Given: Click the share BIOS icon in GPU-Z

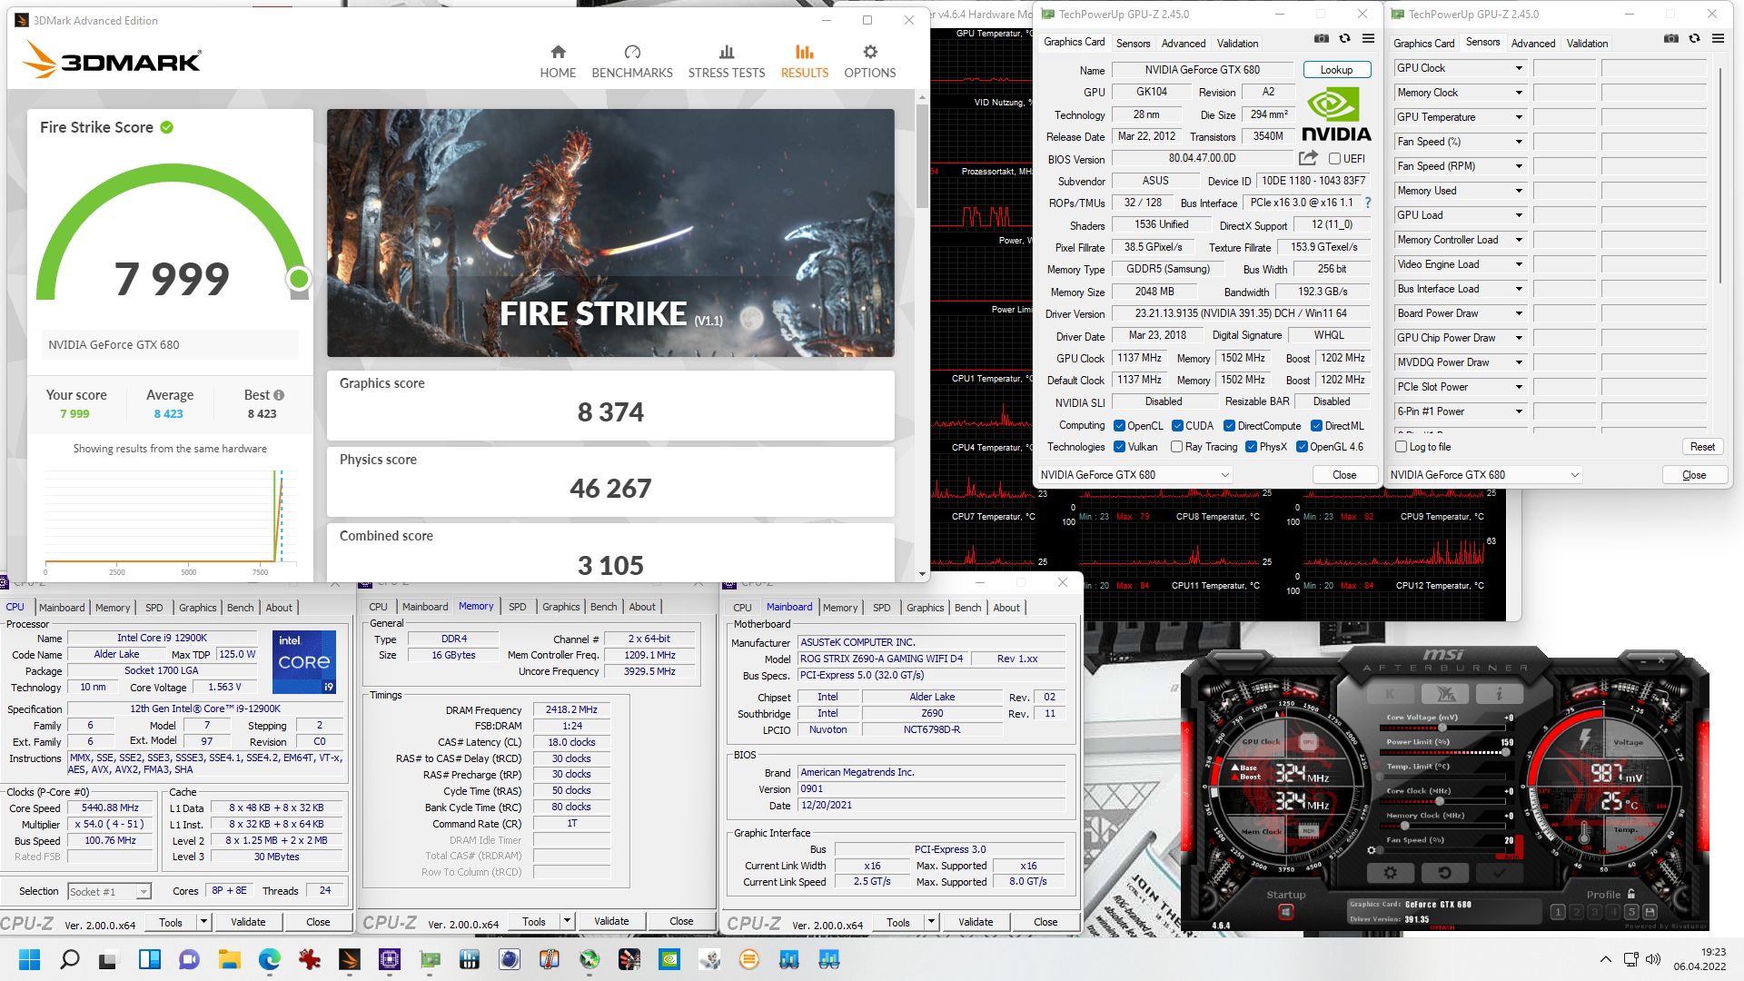Looking at the screenshot, I should 1308,158.
